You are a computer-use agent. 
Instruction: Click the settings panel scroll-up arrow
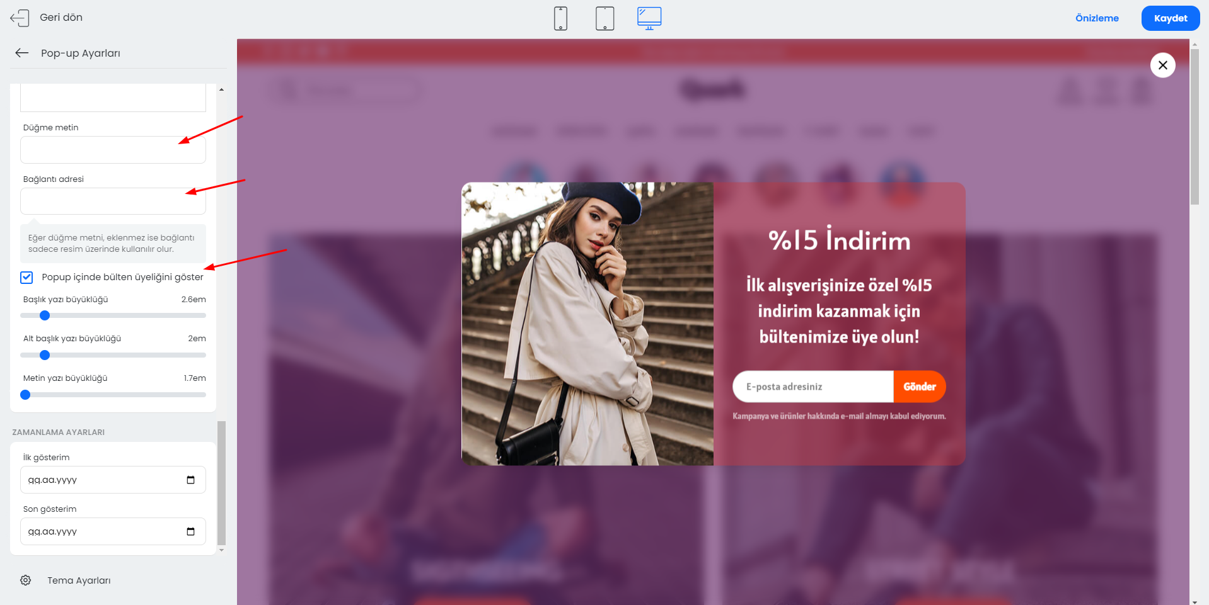(x=221, y=89)
